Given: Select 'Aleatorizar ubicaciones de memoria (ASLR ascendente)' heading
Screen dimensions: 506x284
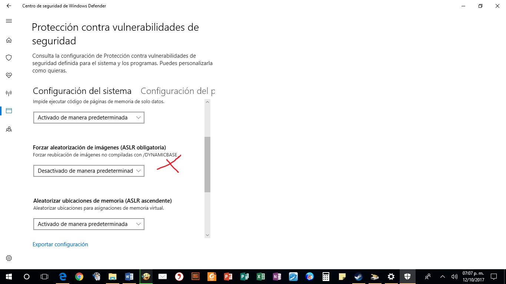Looking at the screenshot, I should pos(102,201).
